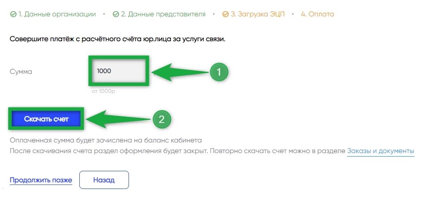Screen dimensions: 421x200
Task: Click the Сумма field label
Action: (21, 72)
